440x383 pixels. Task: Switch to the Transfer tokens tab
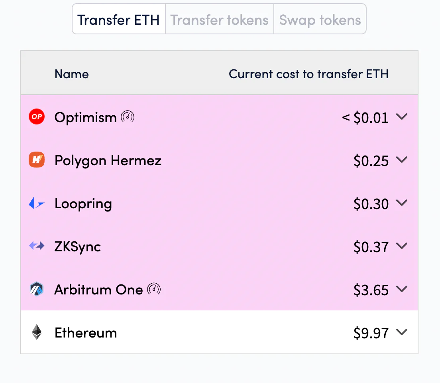tap(220, 19)
